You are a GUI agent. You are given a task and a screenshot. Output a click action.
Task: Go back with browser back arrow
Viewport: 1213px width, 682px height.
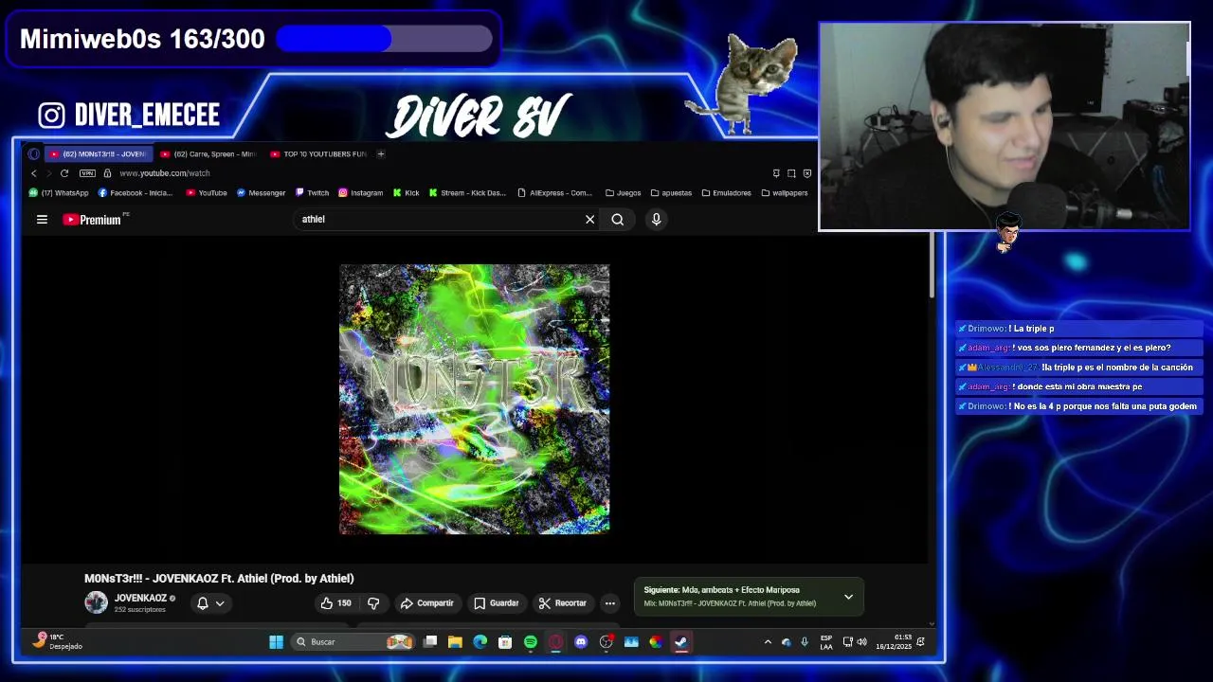(x=34, y=173)
